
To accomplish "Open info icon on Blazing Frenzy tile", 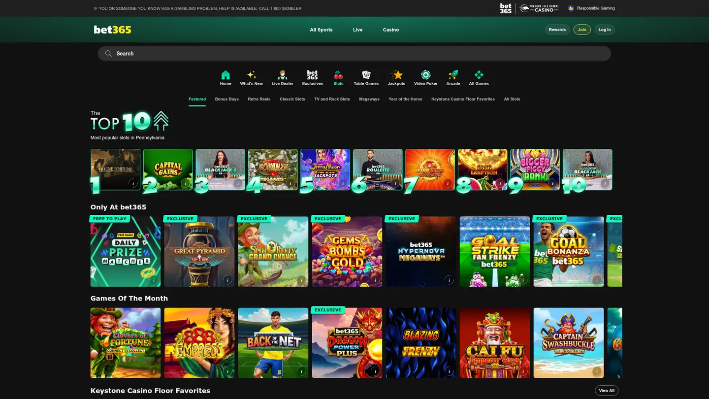I will (x=449, y=371).
